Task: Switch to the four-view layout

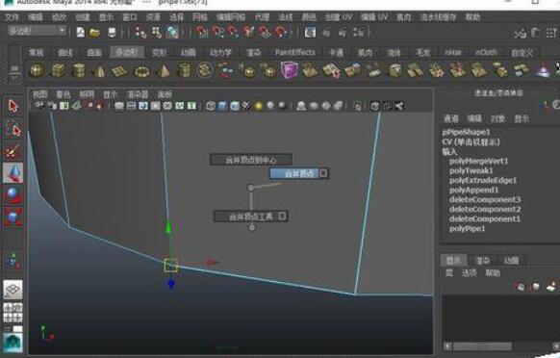Action: point(13,313)
